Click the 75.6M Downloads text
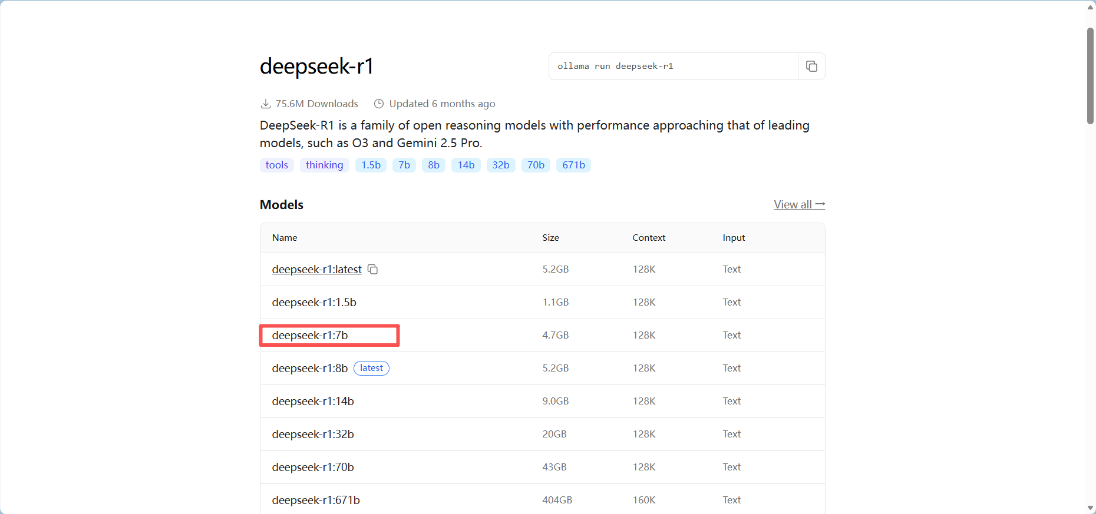 [x=317, y=104]
